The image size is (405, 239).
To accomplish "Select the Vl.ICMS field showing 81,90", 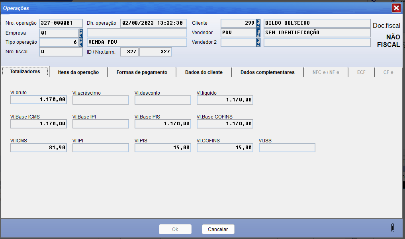I will (39, 148).
